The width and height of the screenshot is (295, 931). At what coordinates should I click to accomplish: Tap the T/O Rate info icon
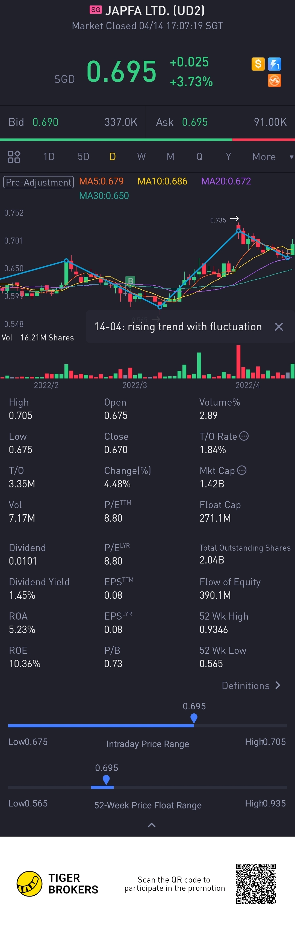coord(244,436)
